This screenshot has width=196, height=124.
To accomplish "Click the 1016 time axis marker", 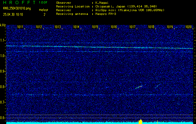I will 114,27.
